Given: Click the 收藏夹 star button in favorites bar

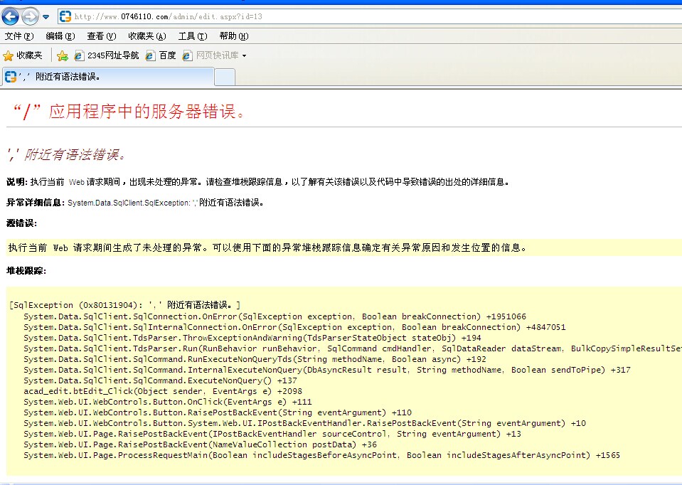Looking at the screenshot, I should pyautogui.click(x=23, y=55).
